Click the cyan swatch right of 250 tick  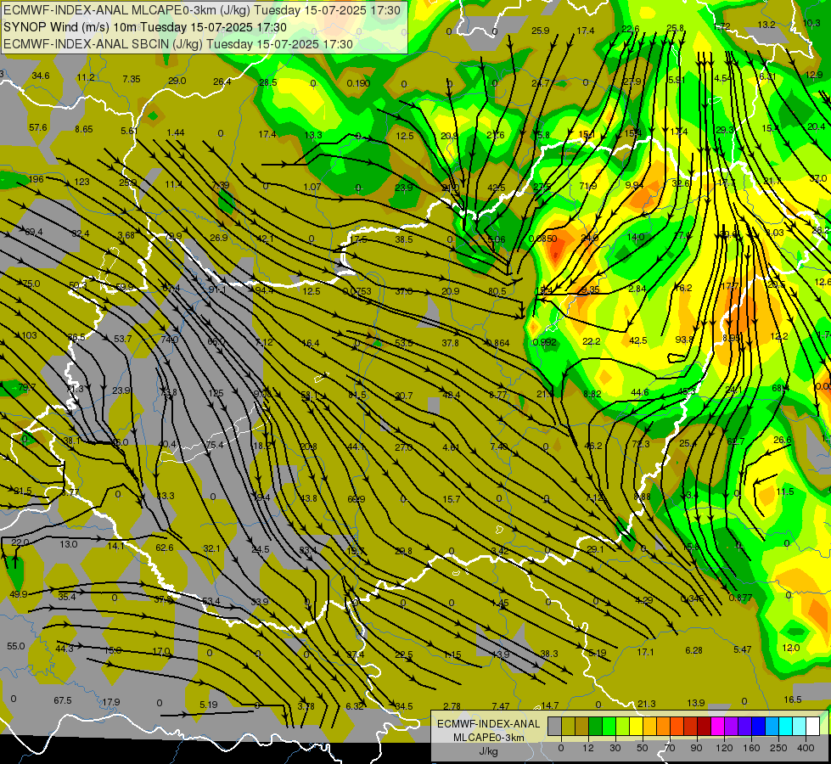coord(786,727)
